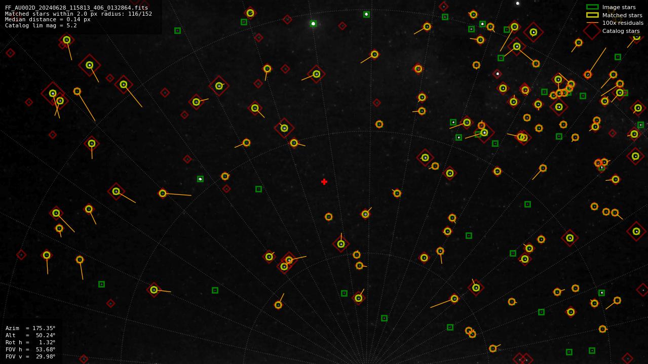This screenshot has height=364, width=648.
Task: Click the "Image stars" legend label
Action: point(619,7)
